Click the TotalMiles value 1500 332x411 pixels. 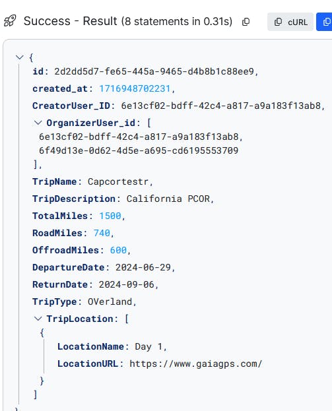pyautogui.click(x=110, y=216)
